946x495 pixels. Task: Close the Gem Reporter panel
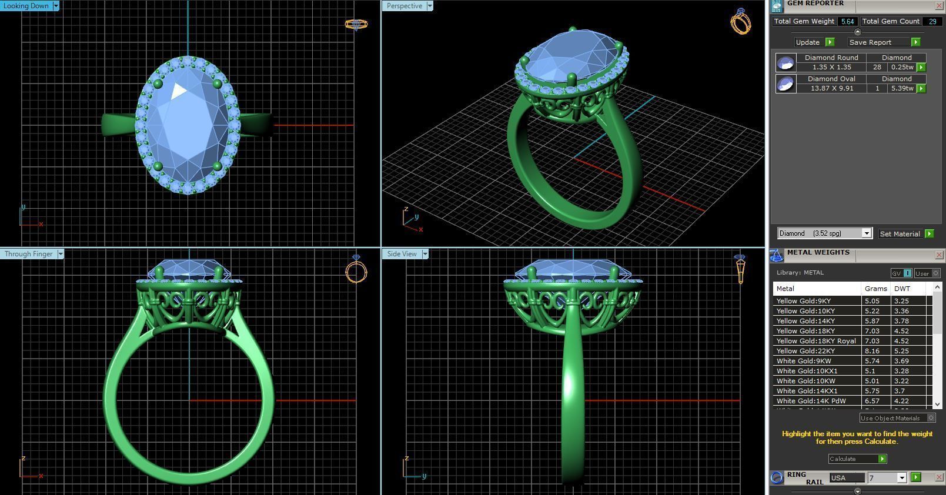939,6
